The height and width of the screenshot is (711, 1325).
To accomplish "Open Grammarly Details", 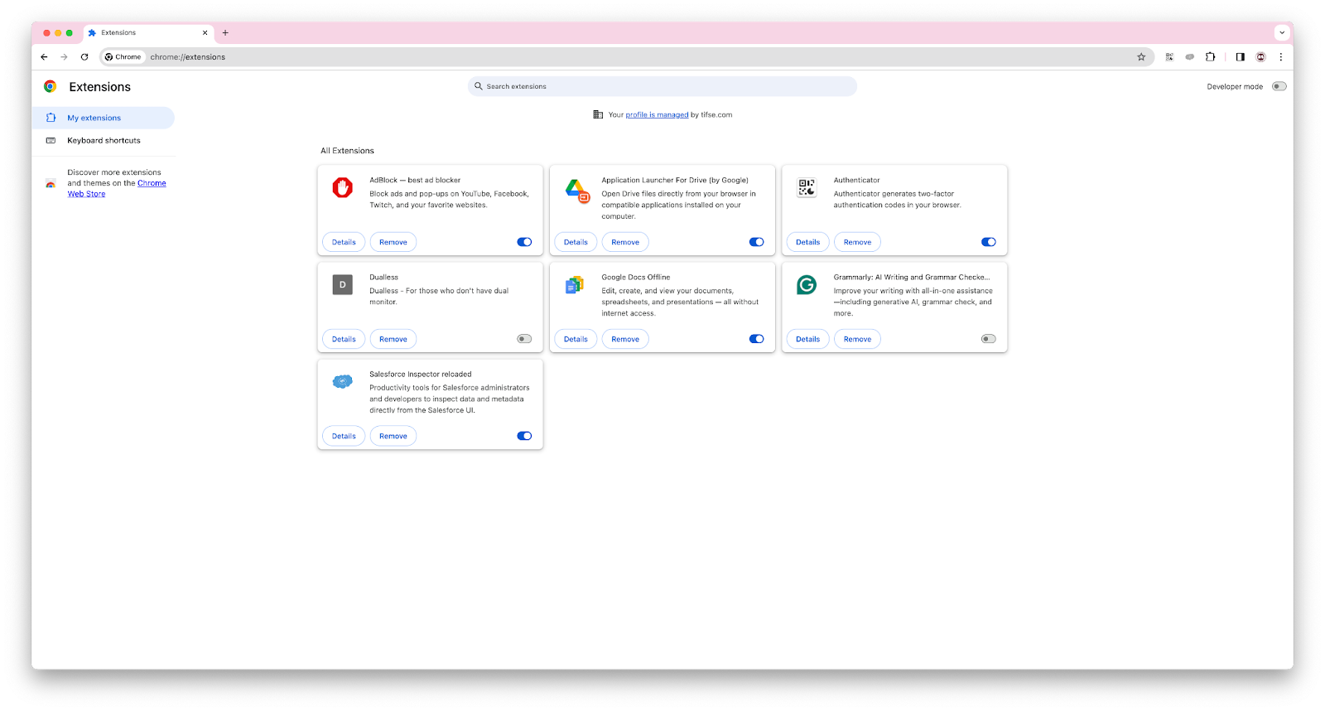I will click(807, 339).
